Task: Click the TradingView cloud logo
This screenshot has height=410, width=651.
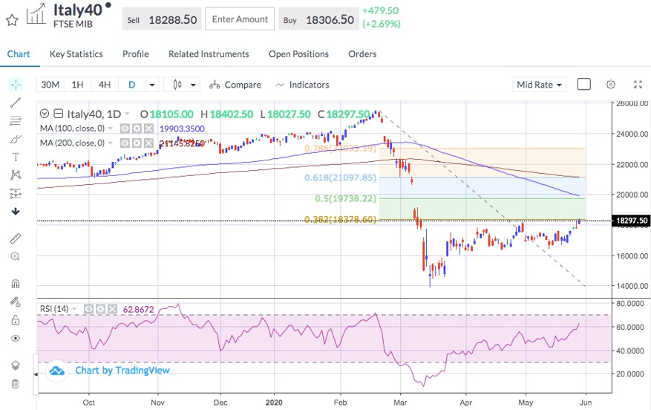Action: pos(57,371)
